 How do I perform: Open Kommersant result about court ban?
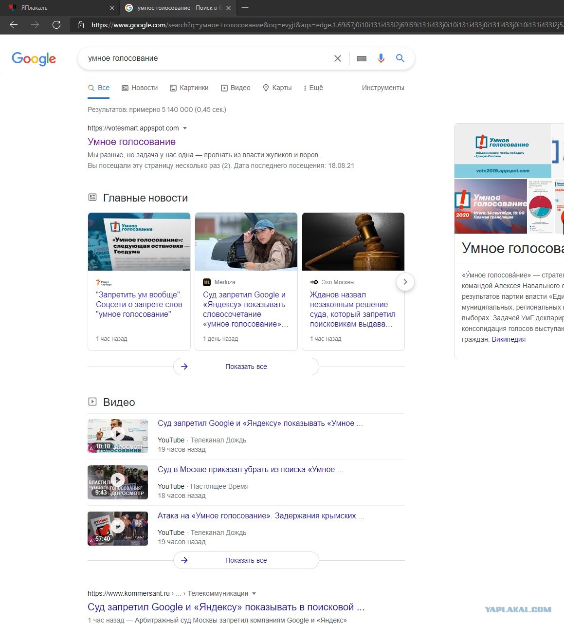226,607
